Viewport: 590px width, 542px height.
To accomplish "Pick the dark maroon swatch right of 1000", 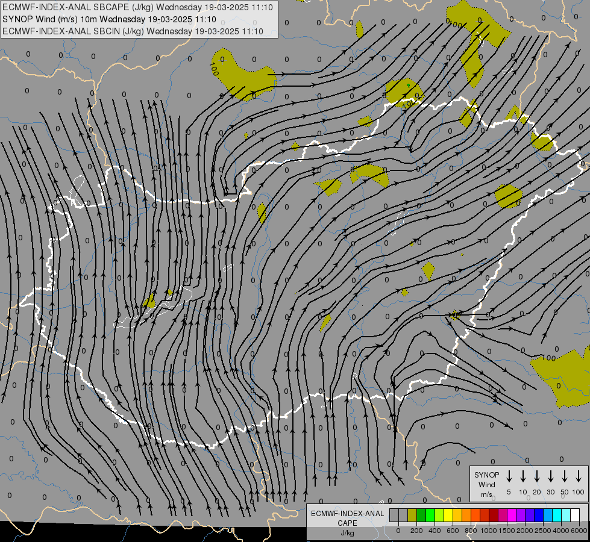I will pyautogui.click(x=494, y=515).
